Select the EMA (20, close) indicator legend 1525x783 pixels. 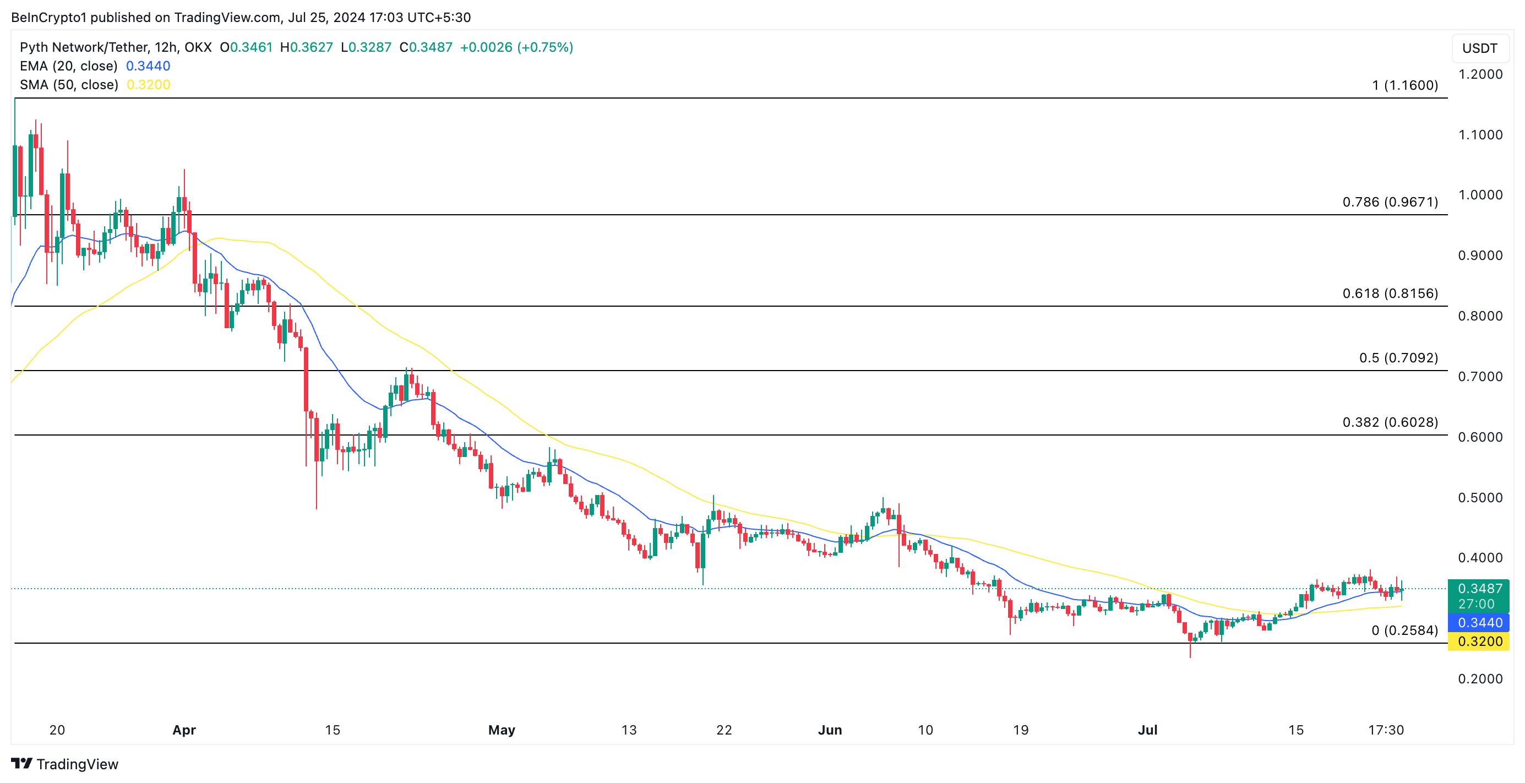coord(69,66)
